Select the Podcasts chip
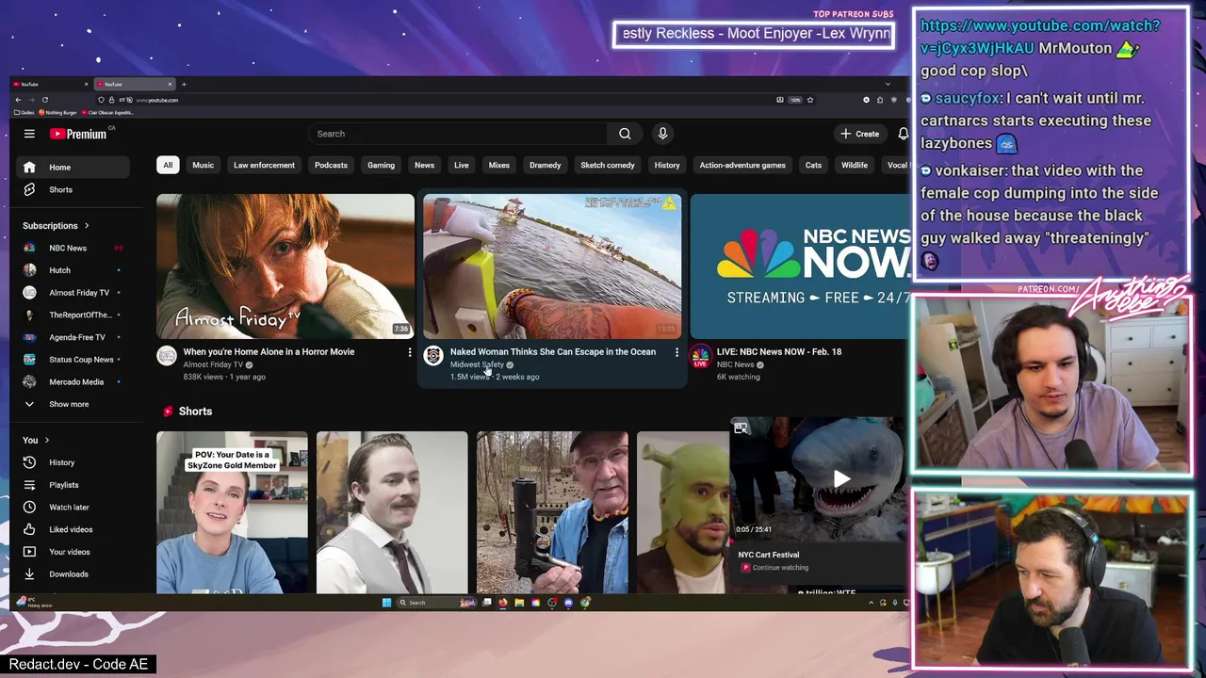Screen dimensions: 1206x678 pos(331,165)
